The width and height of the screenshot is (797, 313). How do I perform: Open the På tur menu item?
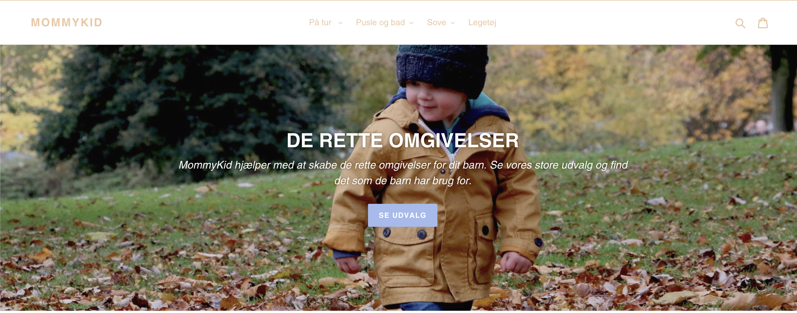point(320,23)
